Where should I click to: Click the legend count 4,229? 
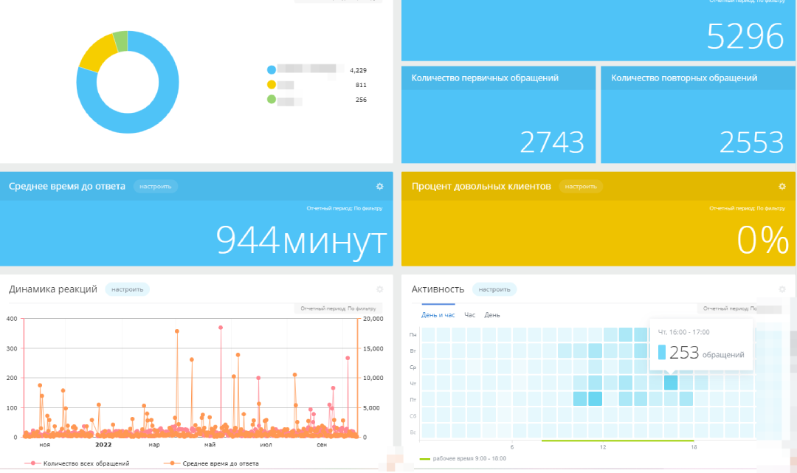pyautogui.click(x=359, y=70)
